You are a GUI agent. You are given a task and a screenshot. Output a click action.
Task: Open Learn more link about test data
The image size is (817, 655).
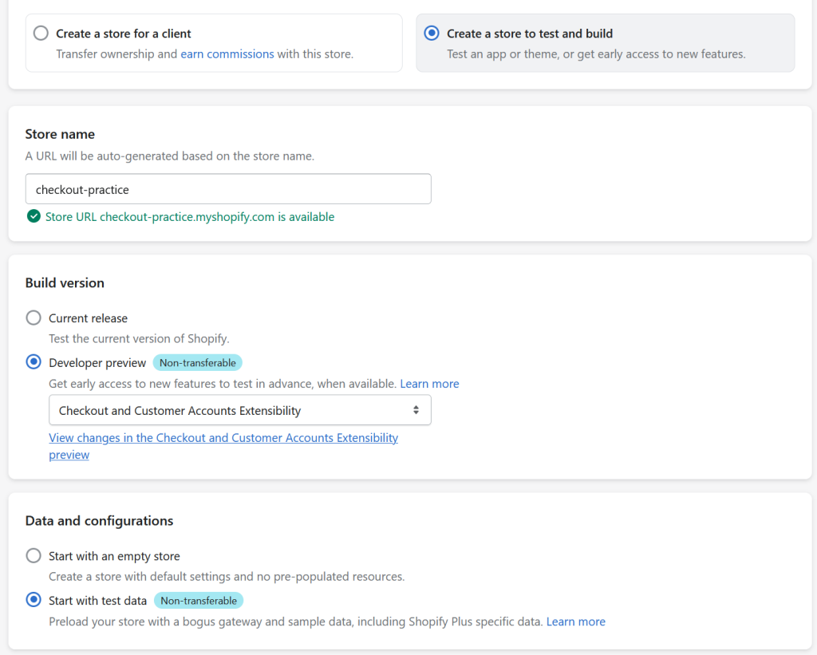coord(575,621)
